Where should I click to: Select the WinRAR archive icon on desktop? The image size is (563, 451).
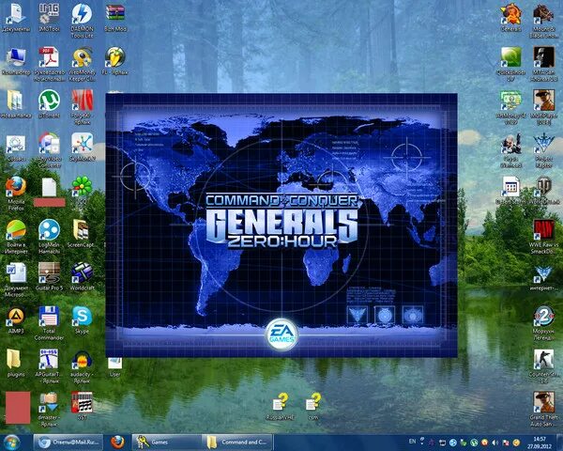coord(114,14)
